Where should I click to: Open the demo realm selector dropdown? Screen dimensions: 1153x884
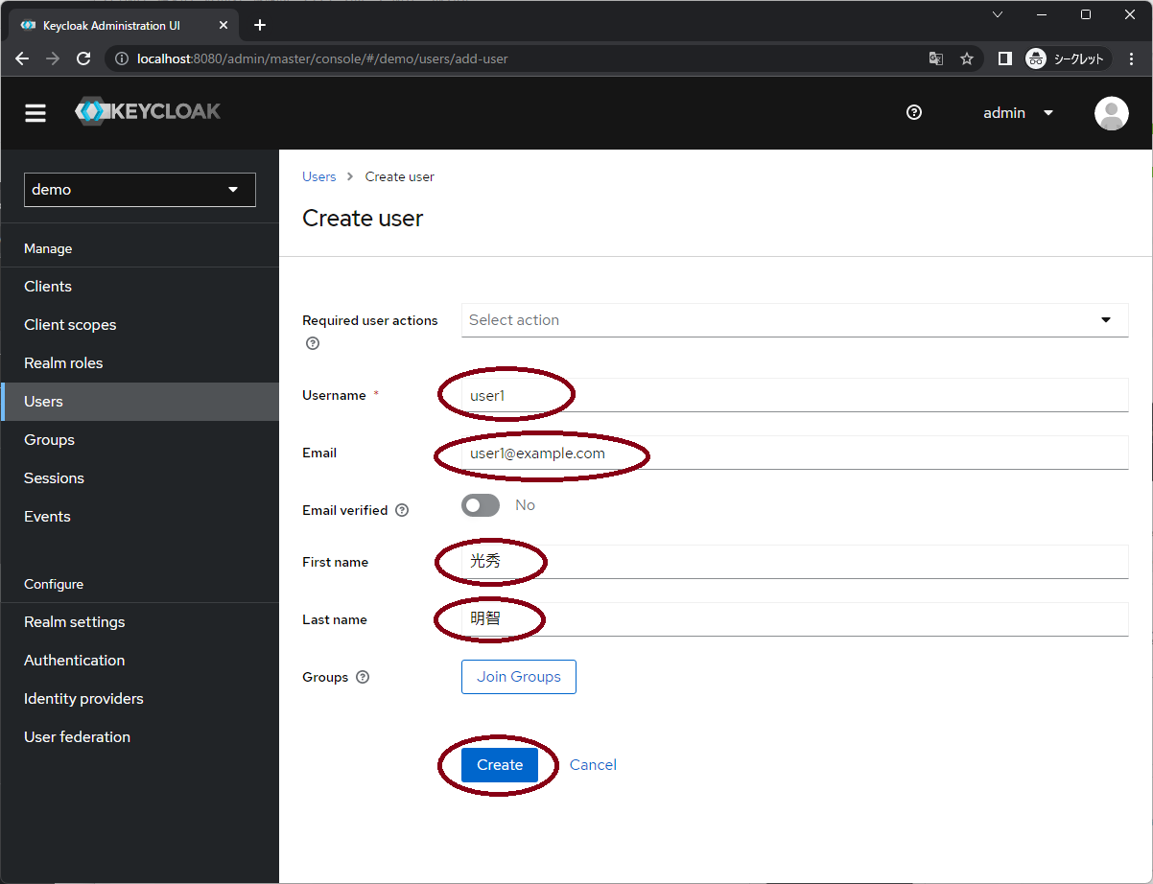pyautogui.click(x=139, y=189)
